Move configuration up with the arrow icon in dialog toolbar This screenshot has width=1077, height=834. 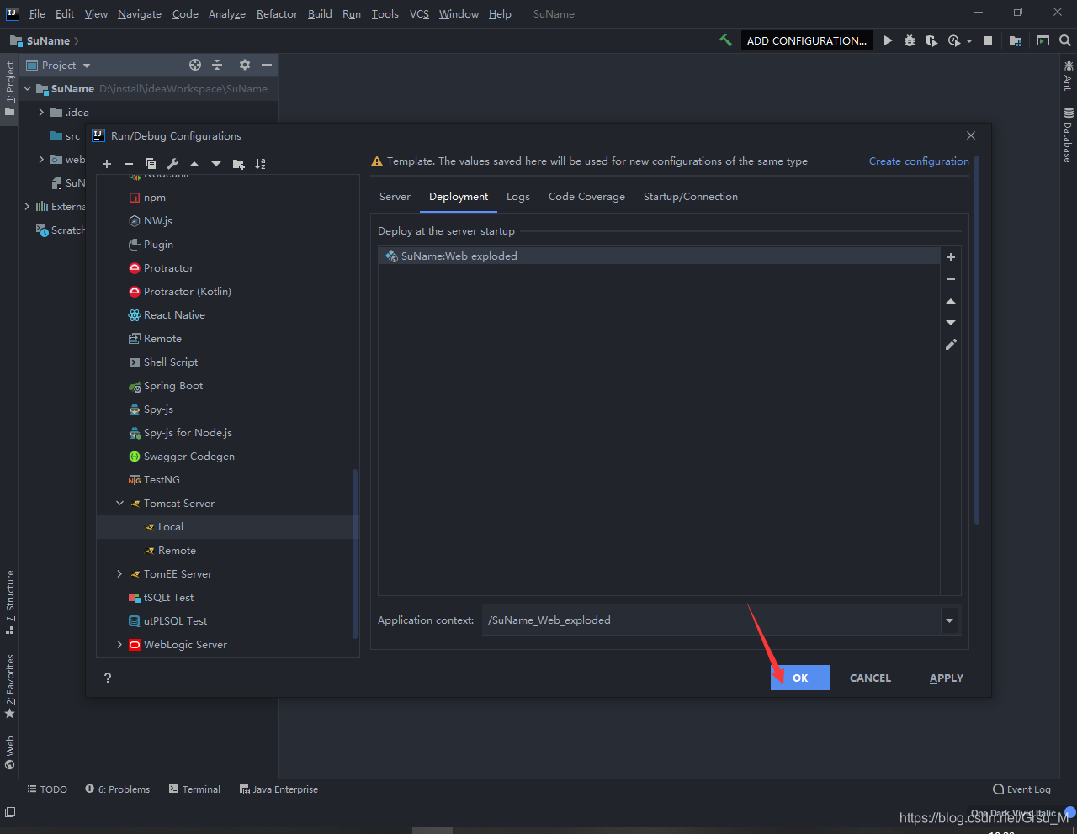194,164
